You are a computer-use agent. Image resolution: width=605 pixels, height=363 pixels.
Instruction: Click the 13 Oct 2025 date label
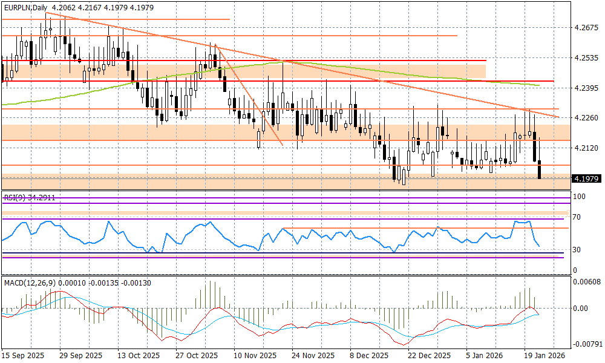(137, 356)
